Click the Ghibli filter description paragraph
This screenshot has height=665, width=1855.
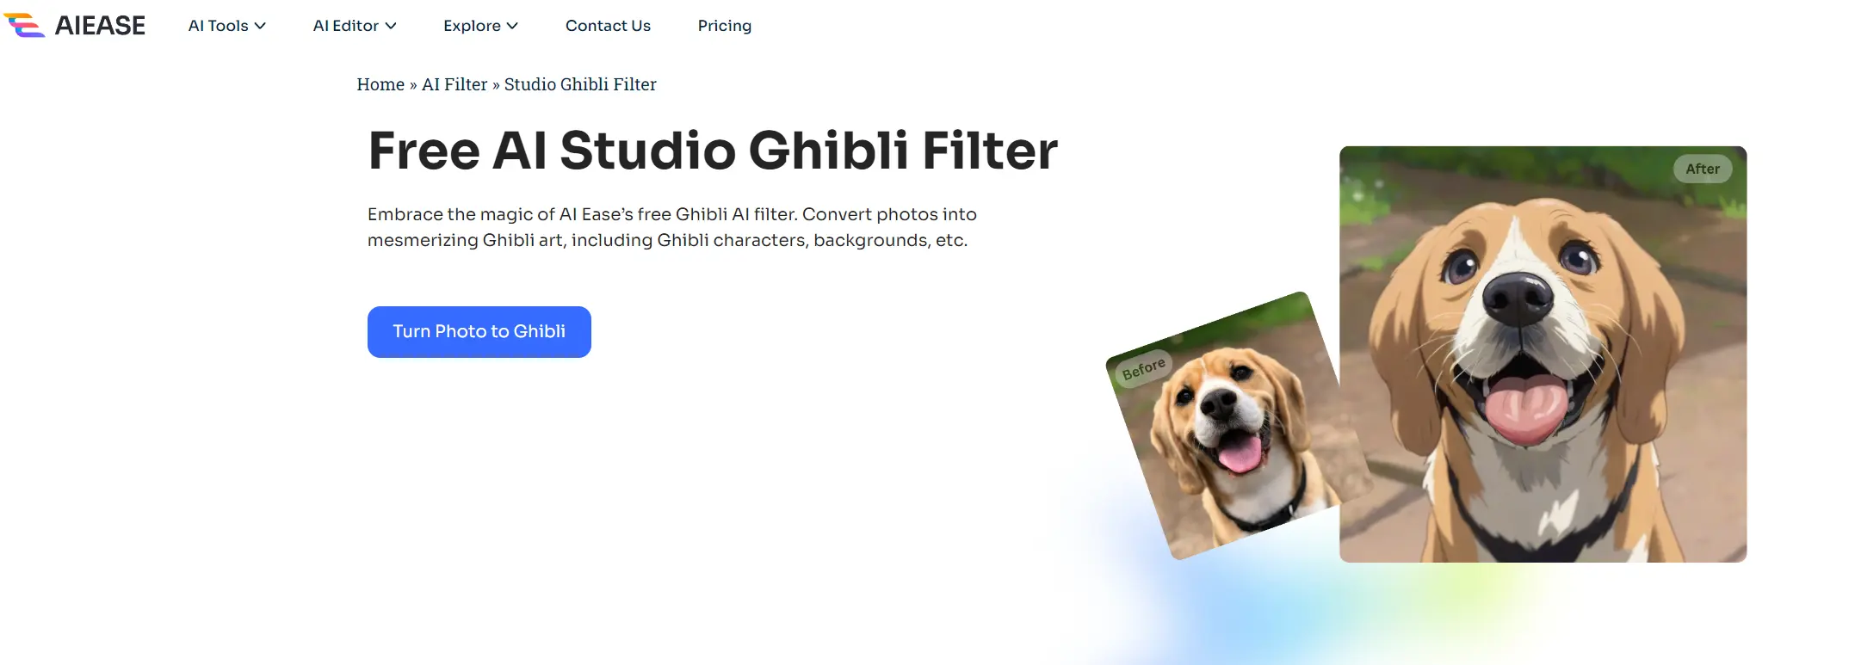[672, 227]
